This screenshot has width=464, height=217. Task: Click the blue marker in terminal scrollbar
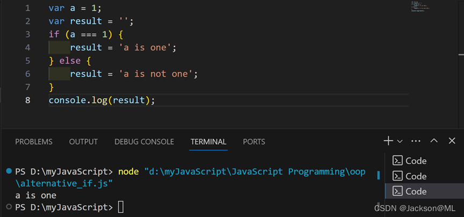379,175
